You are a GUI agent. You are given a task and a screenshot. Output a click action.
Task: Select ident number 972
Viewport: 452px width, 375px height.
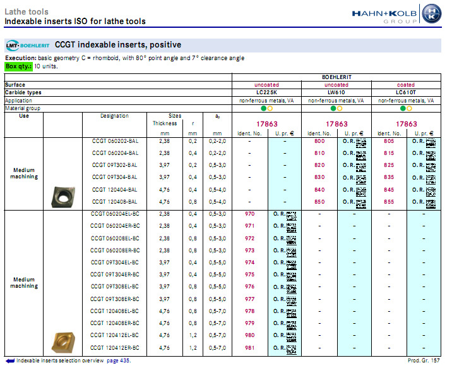point(249,238)
